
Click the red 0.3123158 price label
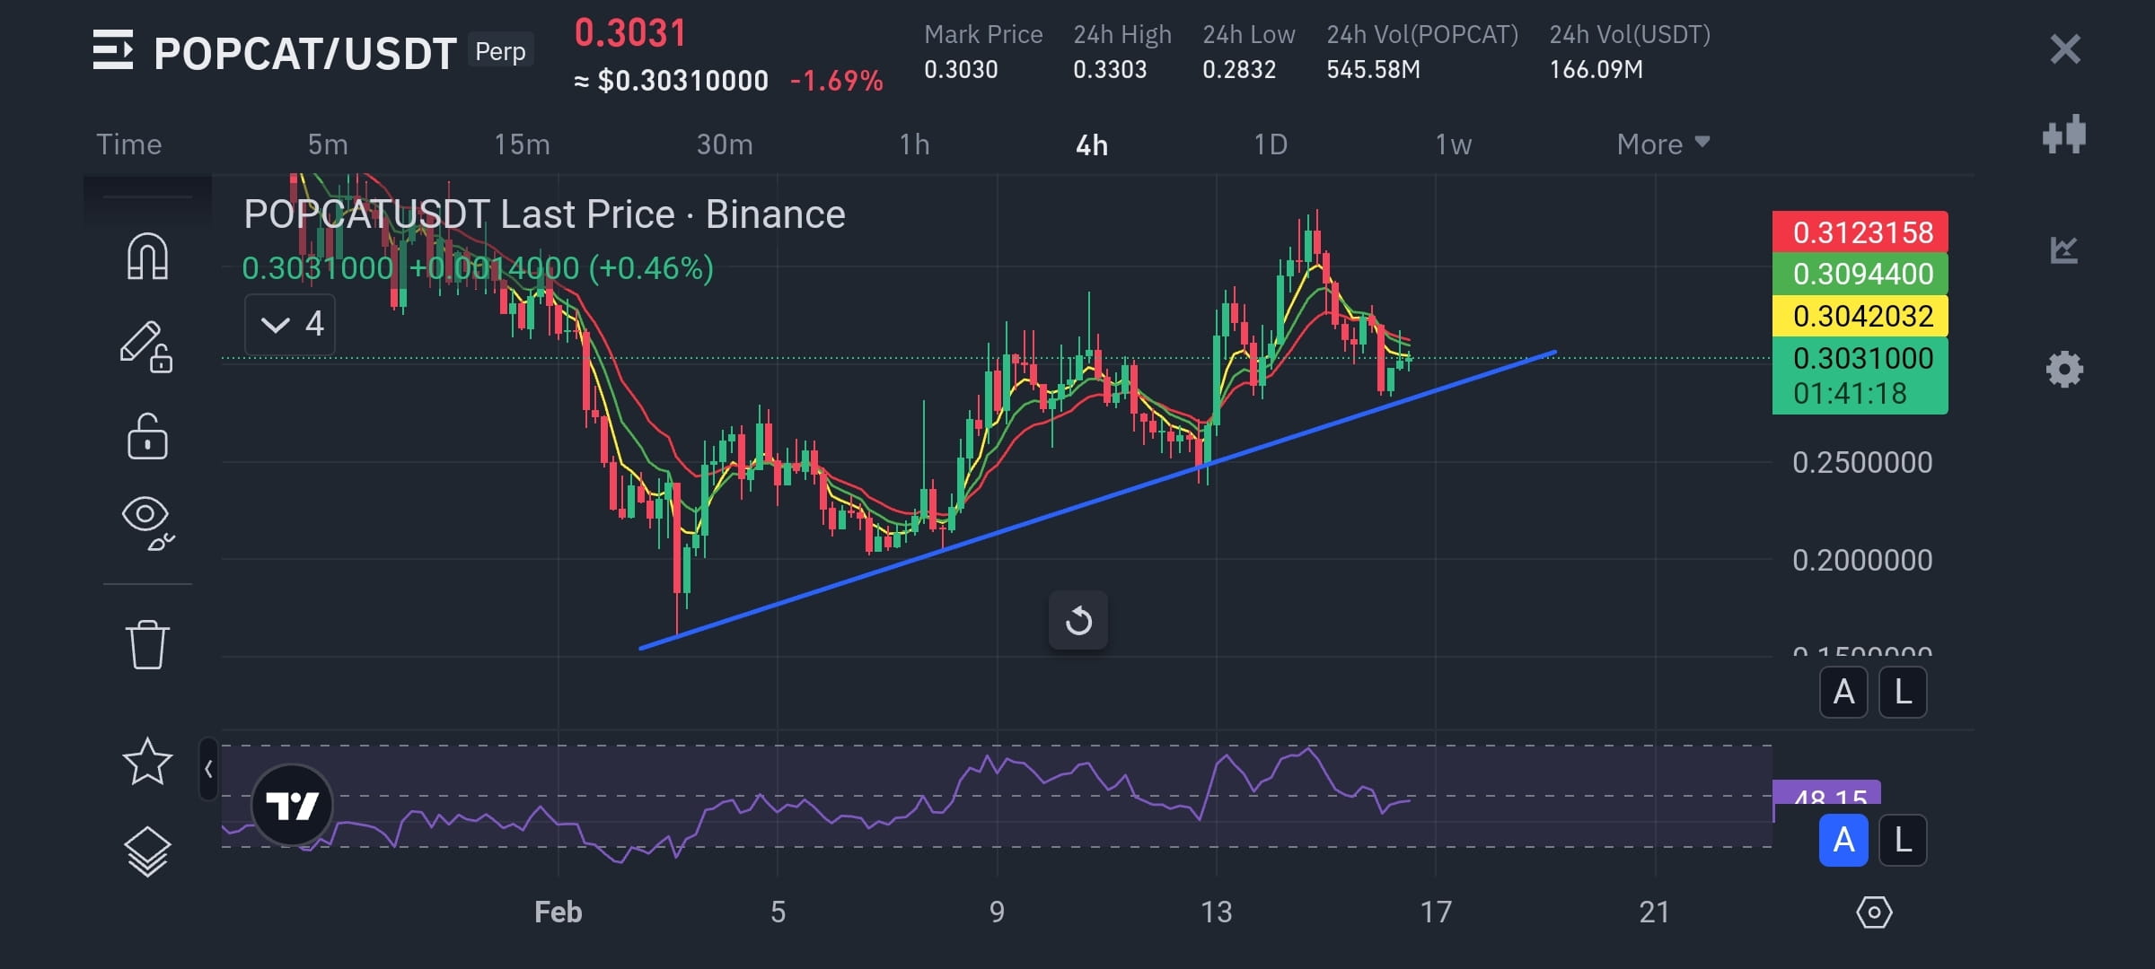1860,232
